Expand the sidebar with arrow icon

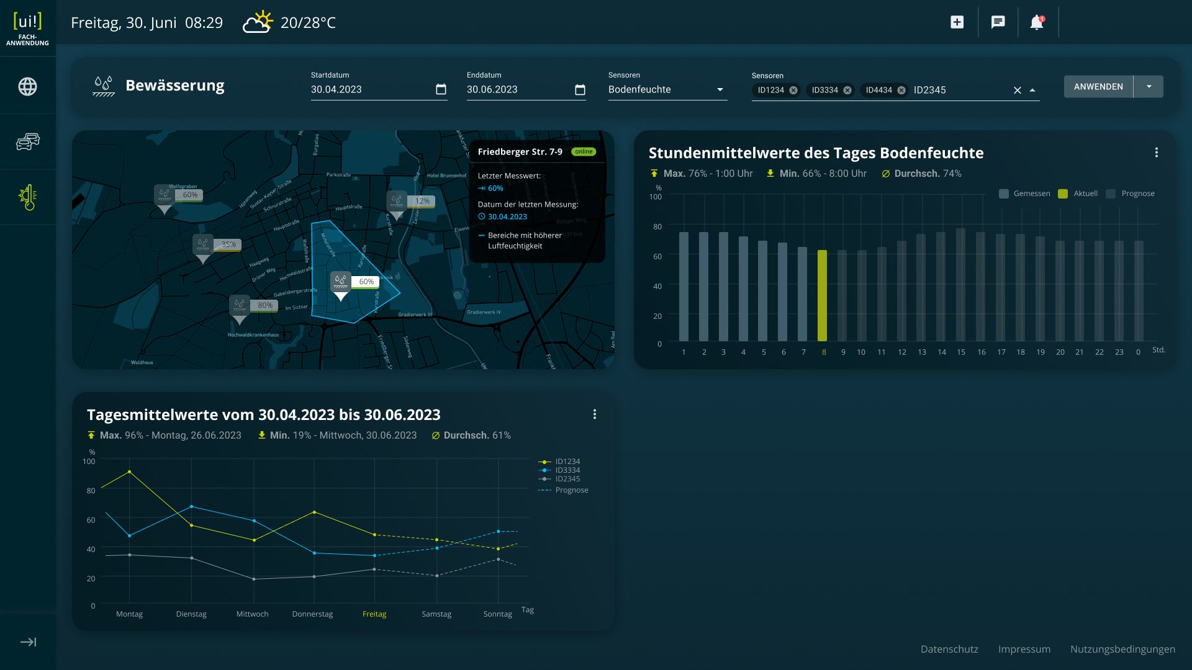28,642
